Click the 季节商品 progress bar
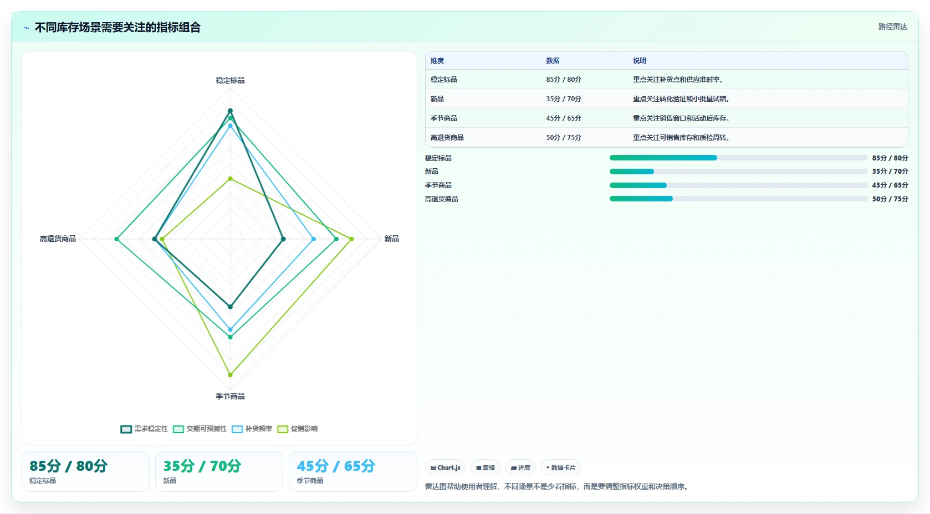This screenshot has height=514, width=930. coord(738,185)
